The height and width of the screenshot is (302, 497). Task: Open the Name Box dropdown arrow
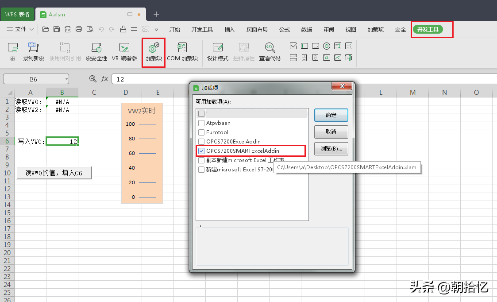click(66, 79)
